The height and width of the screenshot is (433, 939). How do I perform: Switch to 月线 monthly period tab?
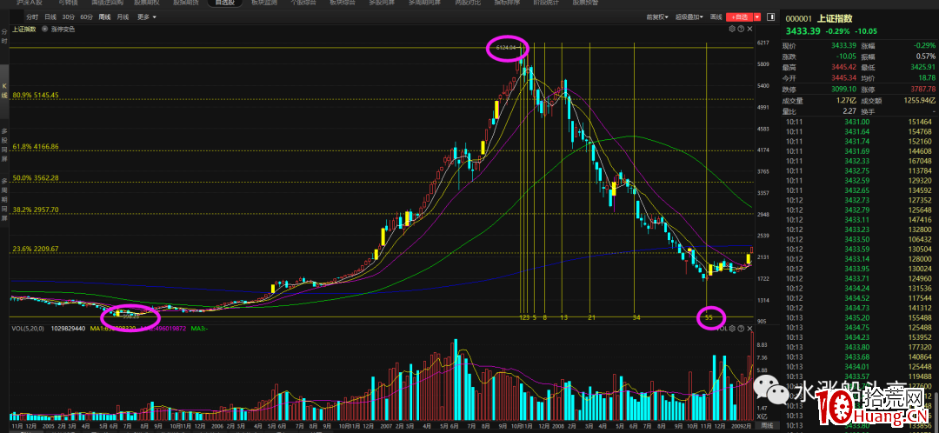(x=122, y=17)
